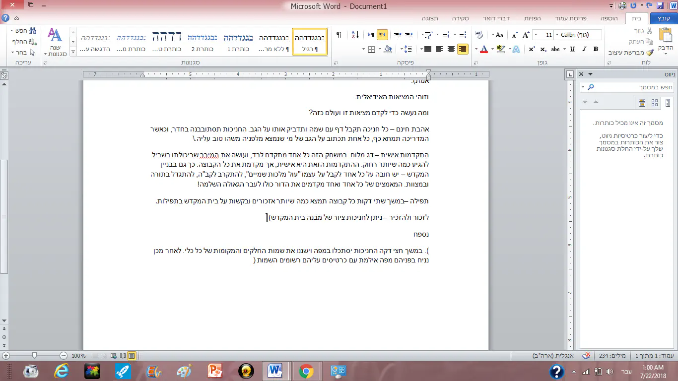Click the zoom slider handle in status bar
The width and height of the screenshot is (678, 381).
point(34,356)
